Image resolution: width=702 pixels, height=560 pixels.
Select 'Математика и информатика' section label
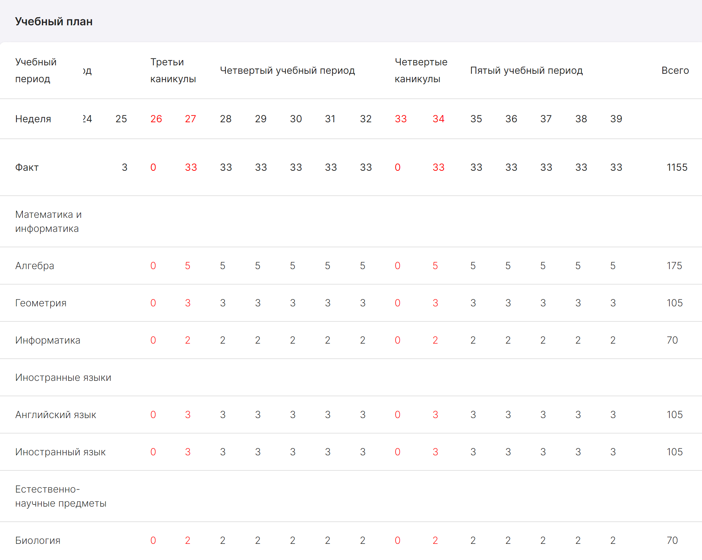48,221
